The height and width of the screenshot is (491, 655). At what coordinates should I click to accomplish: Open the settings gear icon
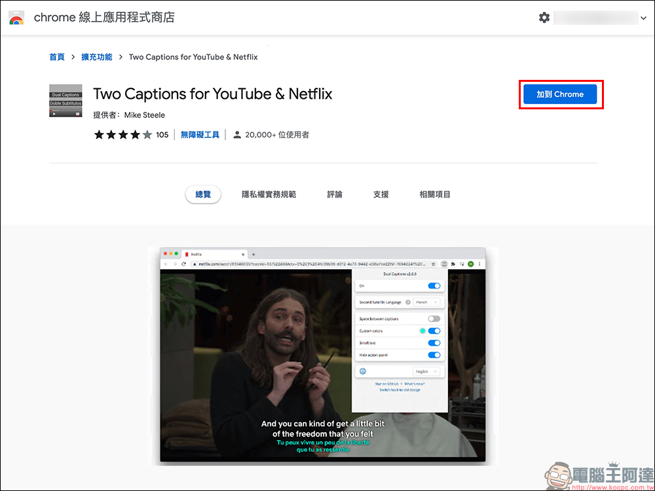pyautogui.click(x=544, y=18)
